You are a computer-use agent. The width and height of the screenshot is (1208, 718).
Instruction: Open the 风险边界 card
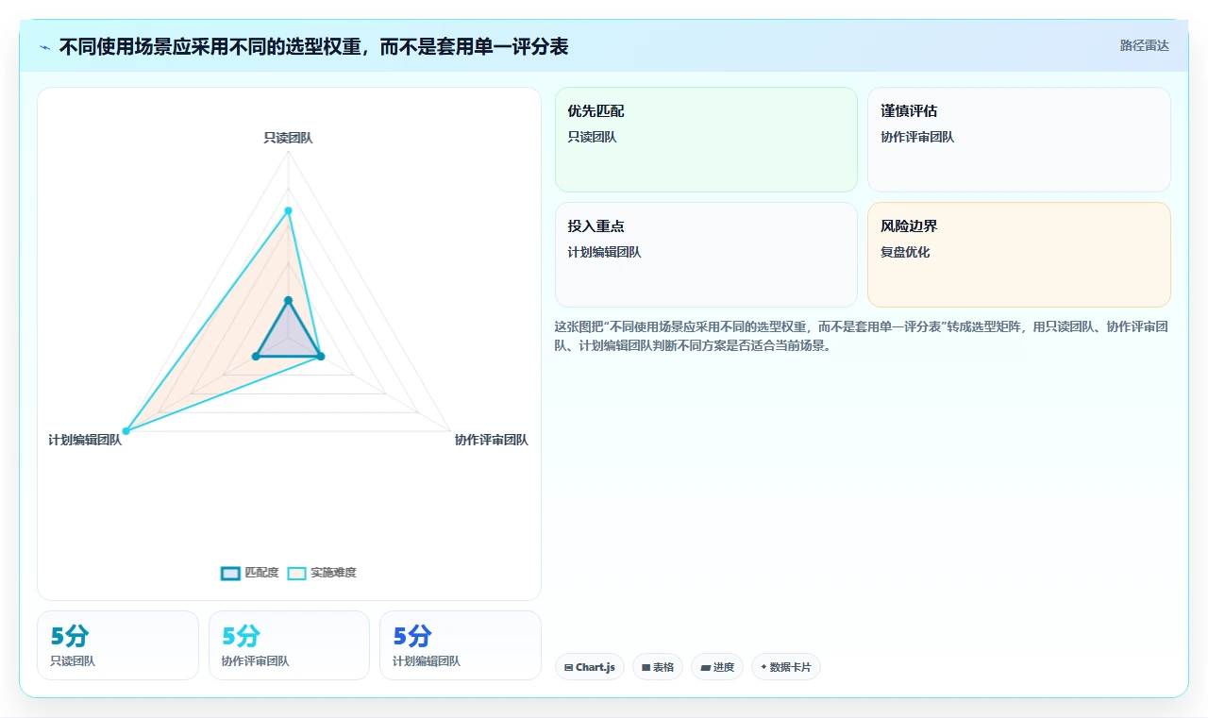[1019, 255]
